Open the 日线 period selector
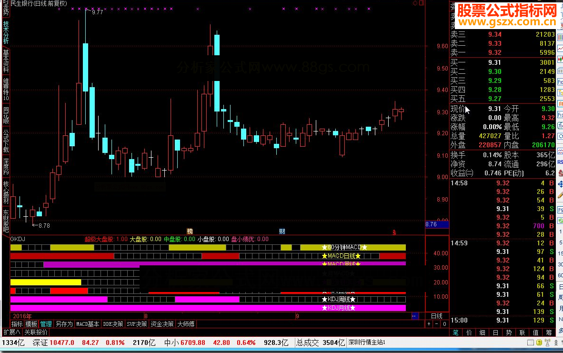563x353 pixels. coord(437,316)
